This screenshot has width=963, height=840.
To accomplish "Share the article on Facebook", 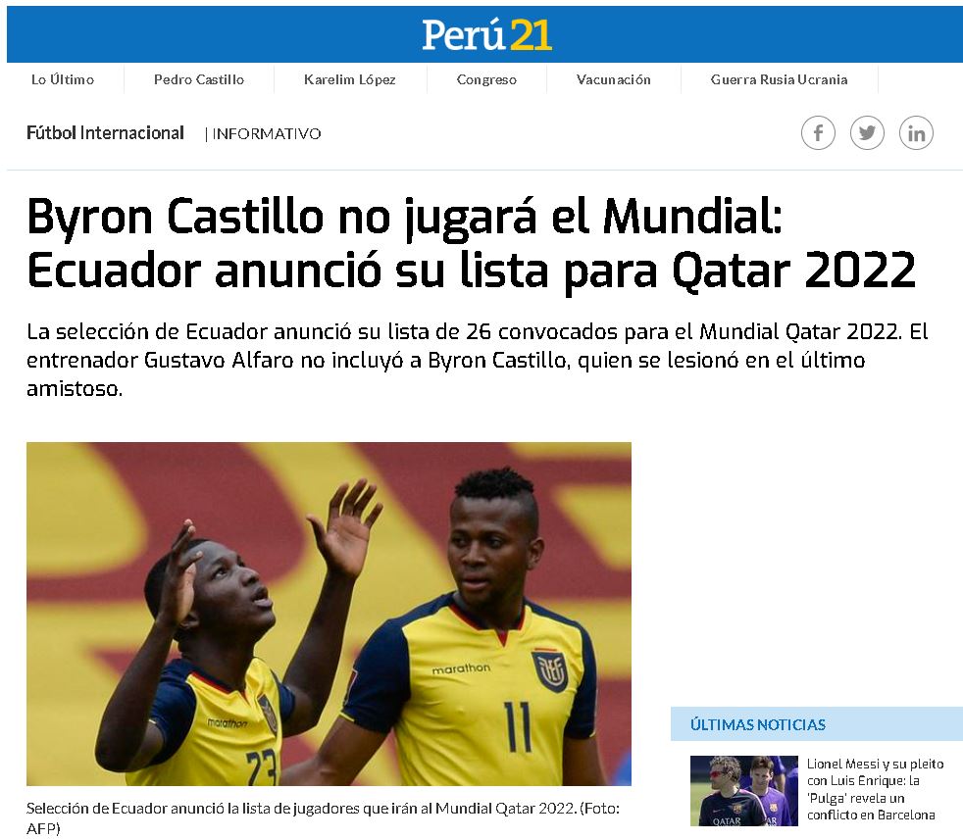I will point(818,132).
